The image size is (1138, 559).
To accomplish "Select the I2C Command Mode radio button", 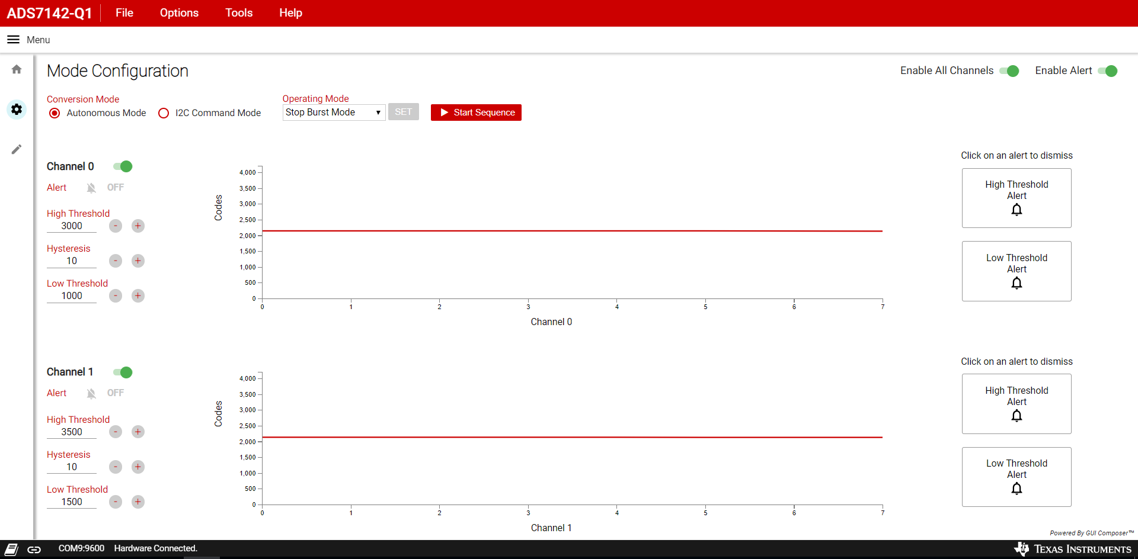I will (x=164, y=113).
